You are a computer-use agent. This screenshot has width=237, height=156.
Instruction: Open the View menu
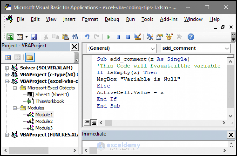point(51,19)
